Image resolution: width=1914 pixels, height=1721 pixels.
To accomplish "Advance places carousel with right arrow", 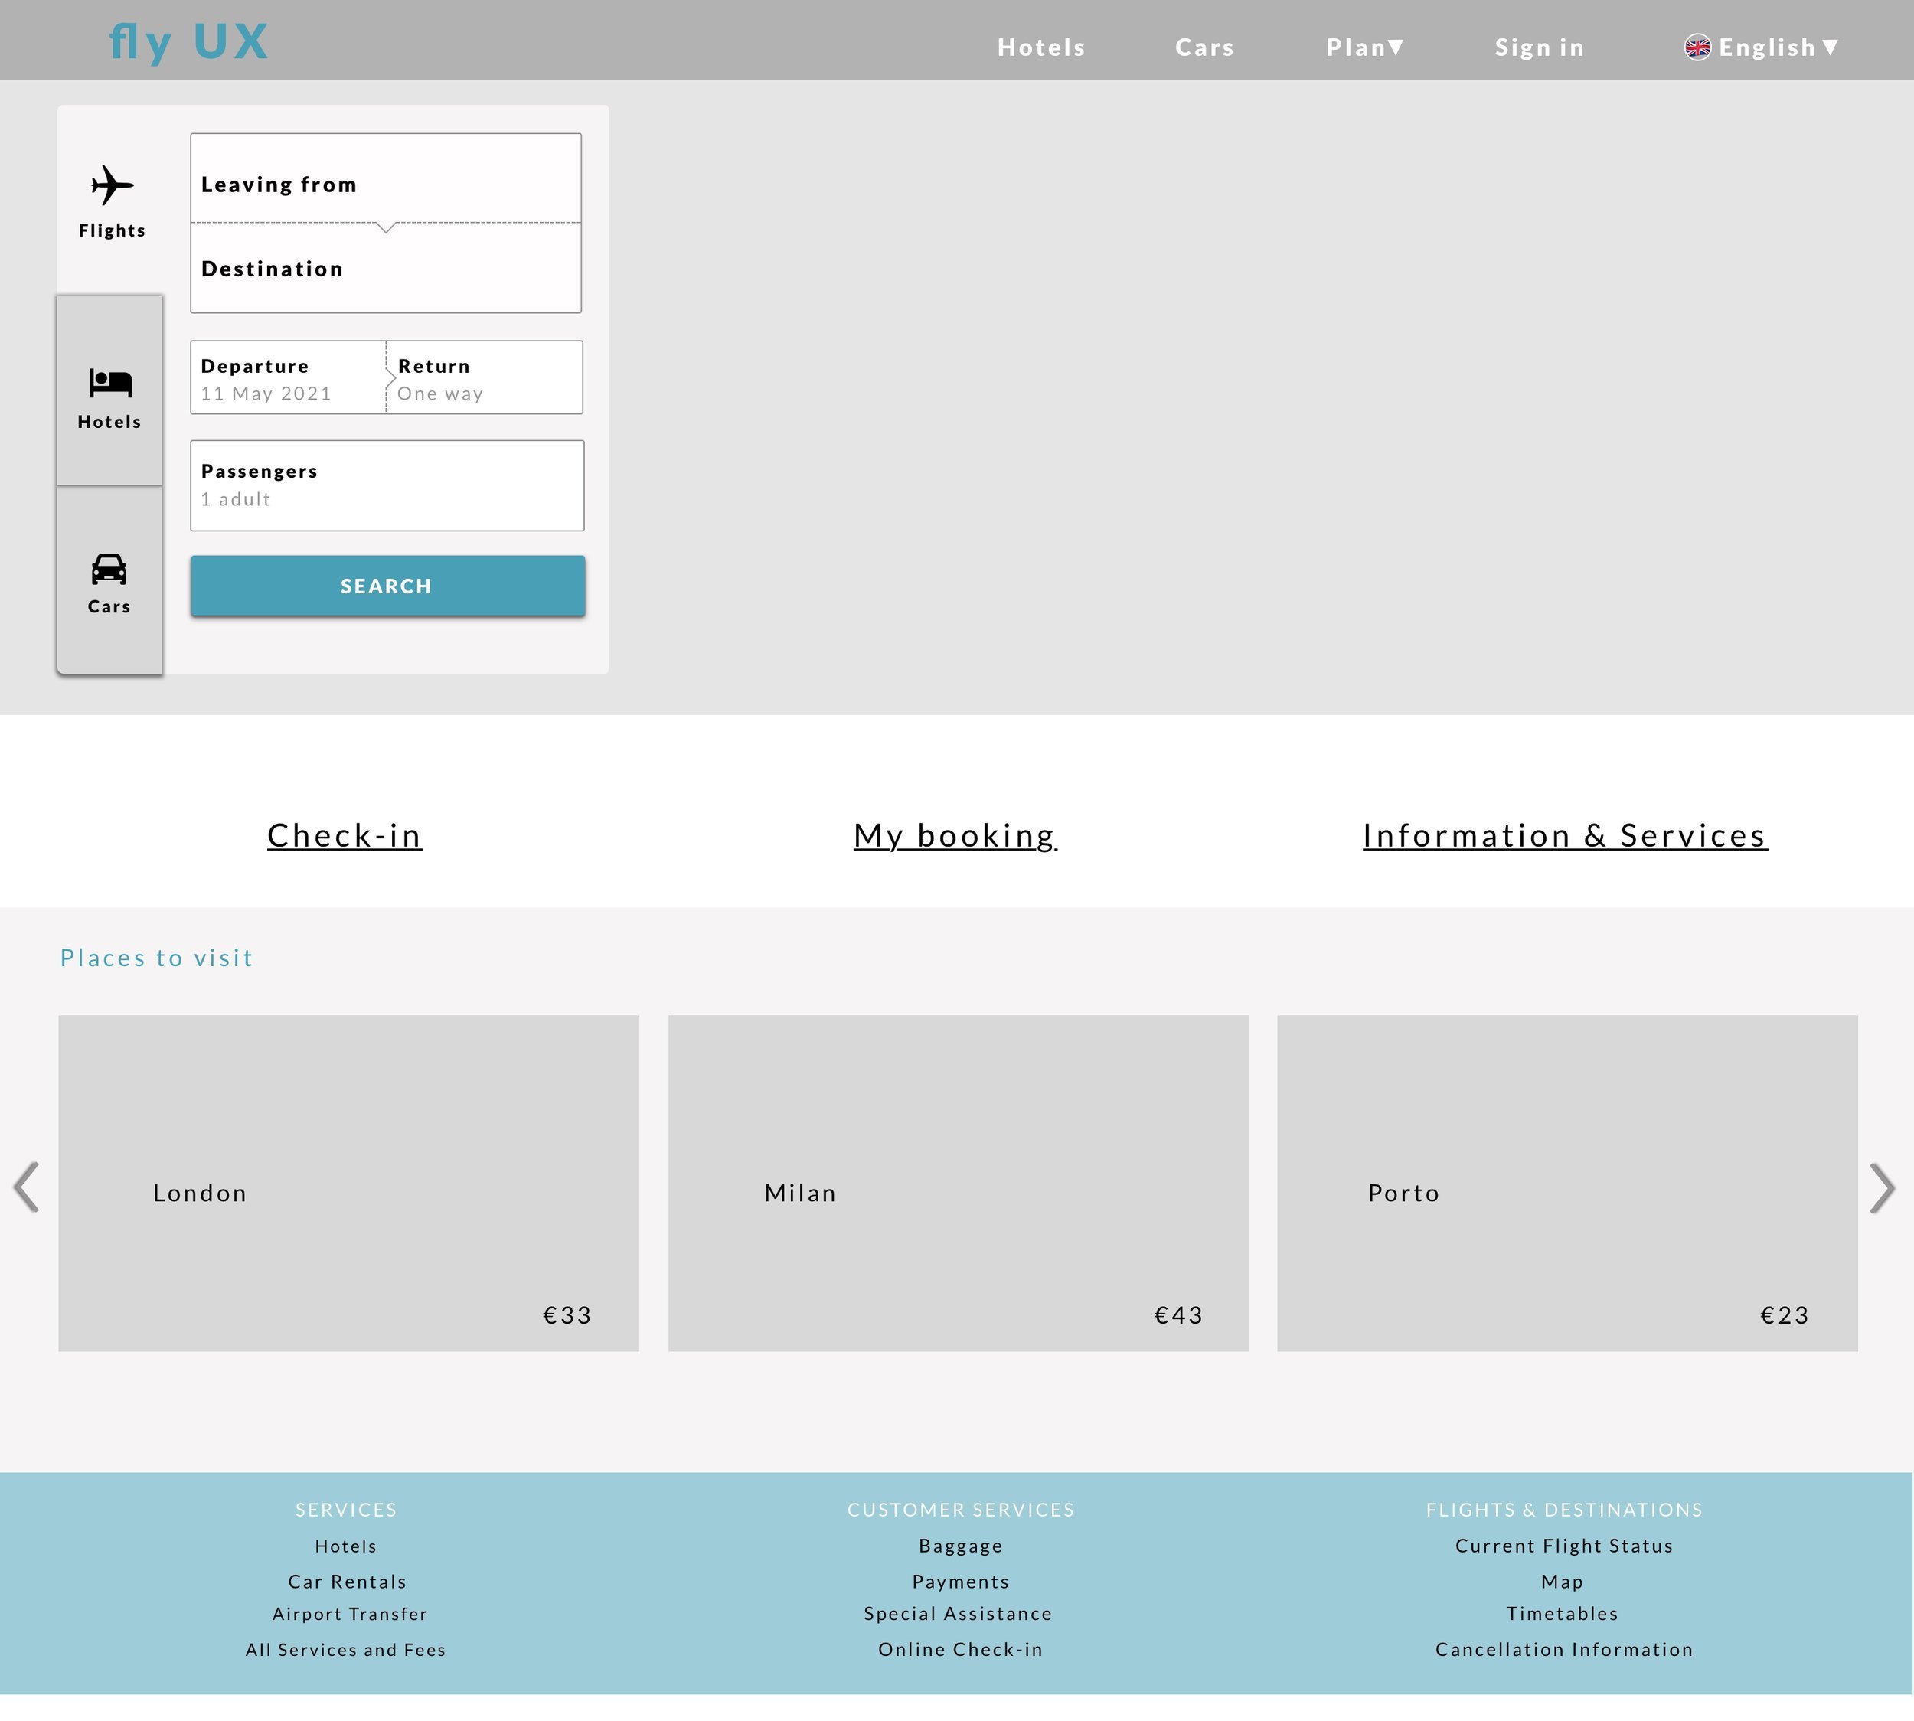I will click(1882, 1187).
